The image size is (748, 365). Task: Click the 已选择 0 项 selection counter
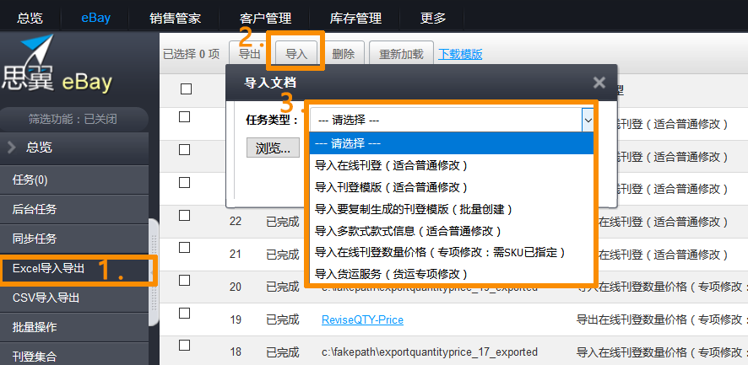click(192, 54)
